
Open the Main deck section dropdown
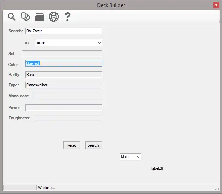[x=130, y=157]
